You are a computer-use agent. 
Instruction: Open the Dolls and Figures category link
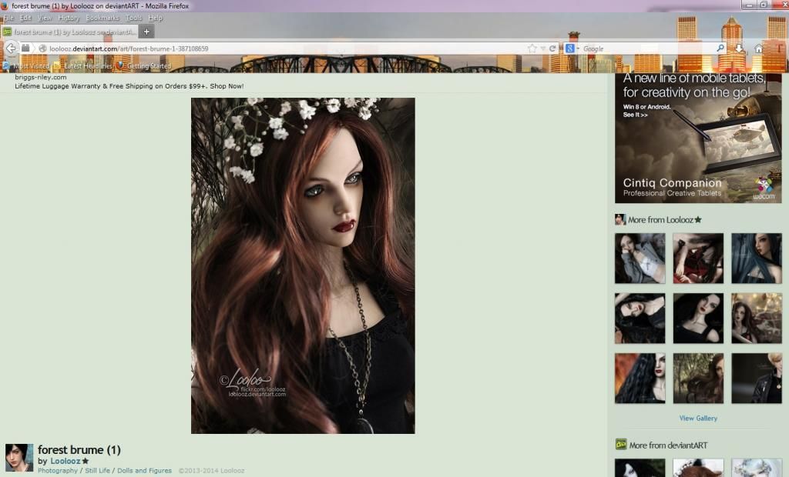(144, 471)
